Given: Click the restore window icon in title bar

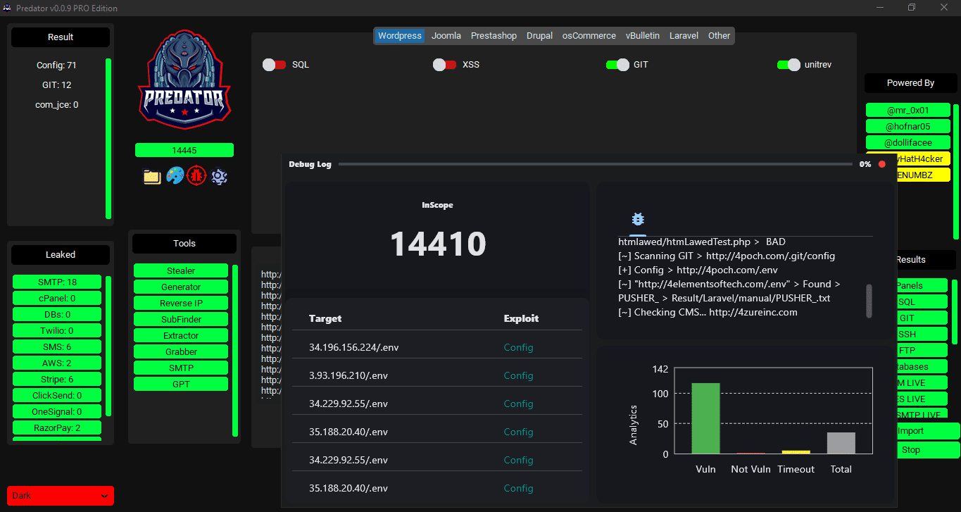Looking at the screenshot, I should point(912,8).
